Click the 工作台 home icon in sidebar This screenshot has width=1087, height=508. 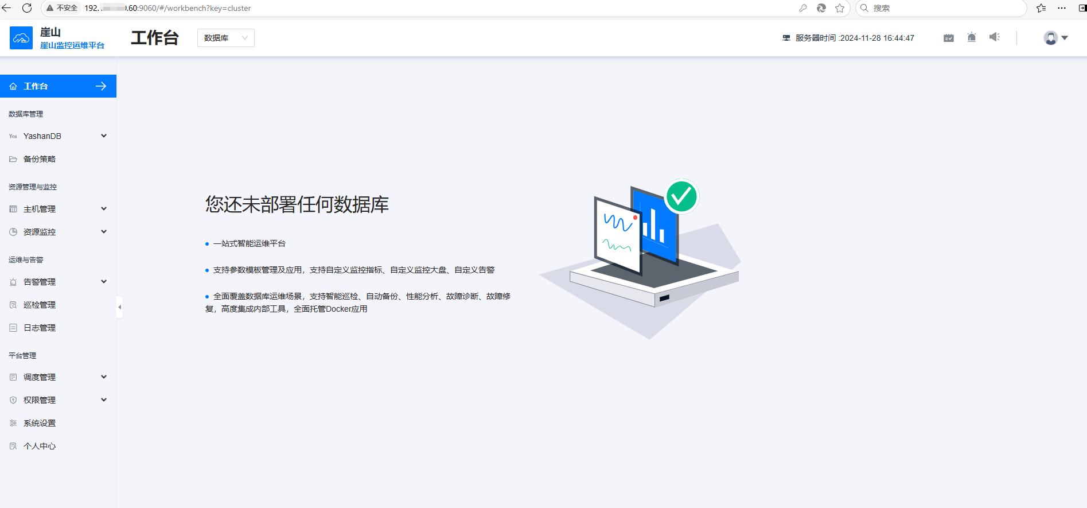tap(13, 86)
